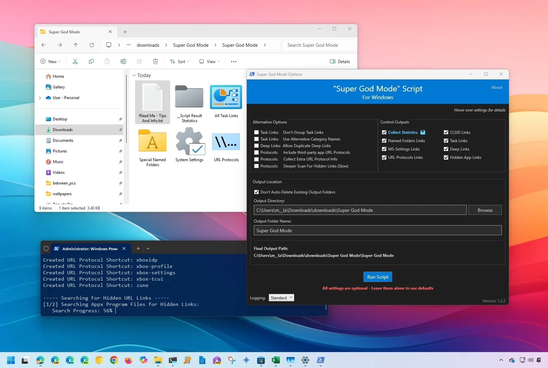The height and width of the screenshot is (368, 548).
Task: Select the !Read Me - Tips And Info.txt file
Action: click(152, 102)
